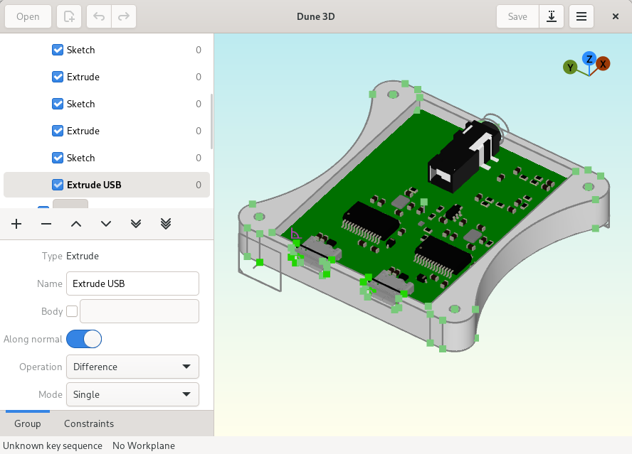This screenshot has height=454, width=632.
Task: Disable the Along normal toggle
Action: coord(84,339)
